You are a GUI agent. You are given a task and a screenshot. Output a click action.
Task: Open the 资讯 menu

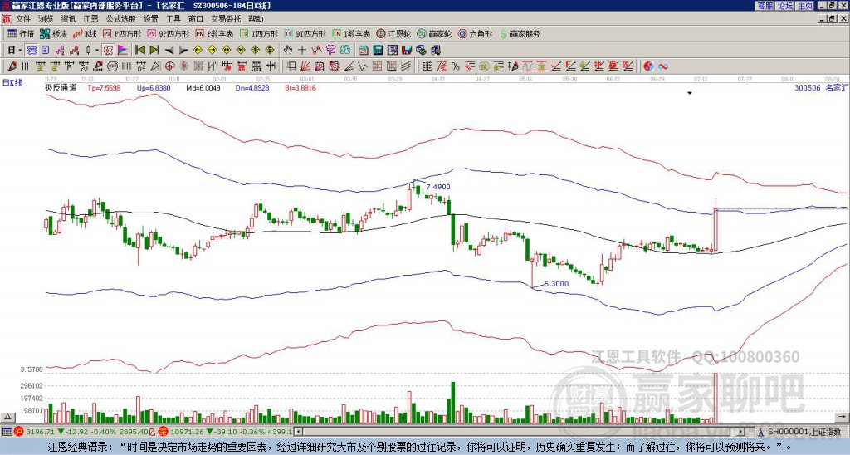pyautogui.click(x=68, y=19)
